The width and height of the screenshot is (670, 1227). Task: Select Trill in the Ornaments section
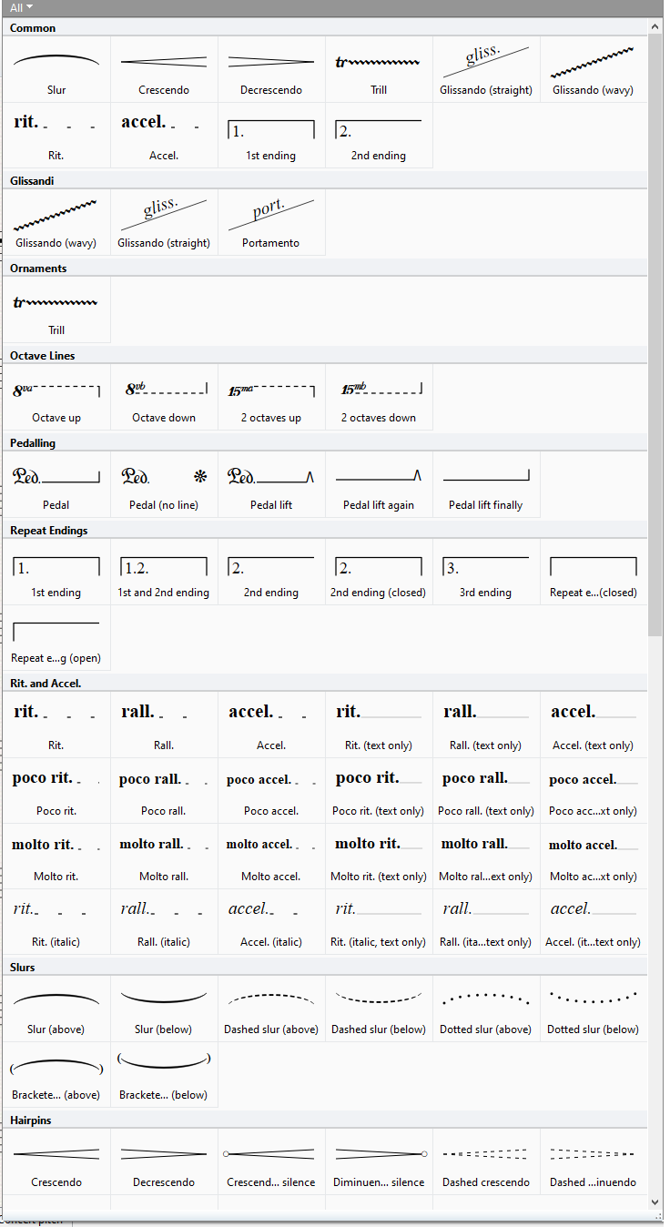[x=56, y=309]
